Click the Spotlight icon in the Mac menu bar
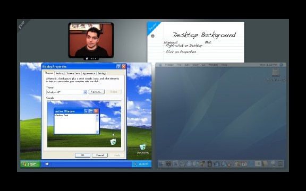The height and width of the screenshot is (191, 306). pos(281,65)
